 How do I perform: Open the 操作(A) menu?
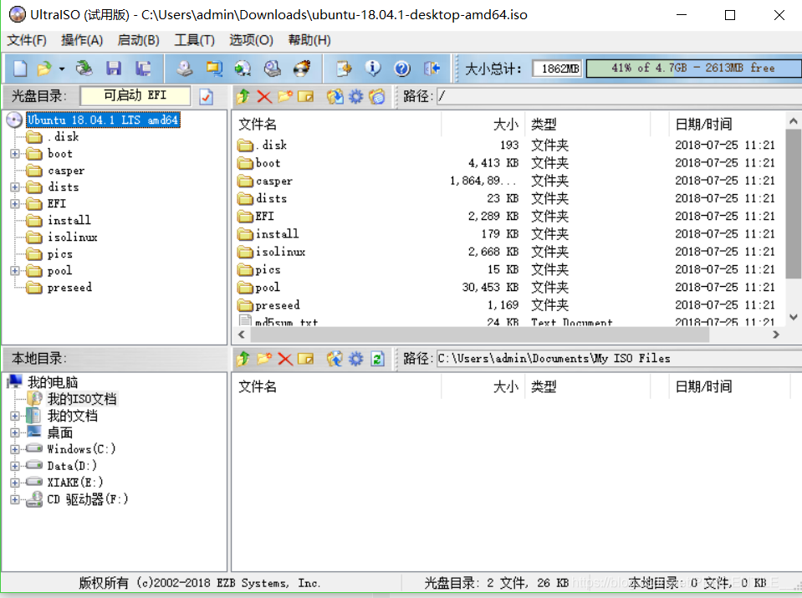[82, 40]
